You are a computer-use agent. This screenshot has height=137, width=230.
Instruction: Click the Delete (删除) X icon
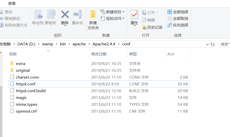click(x=65, y=14)
